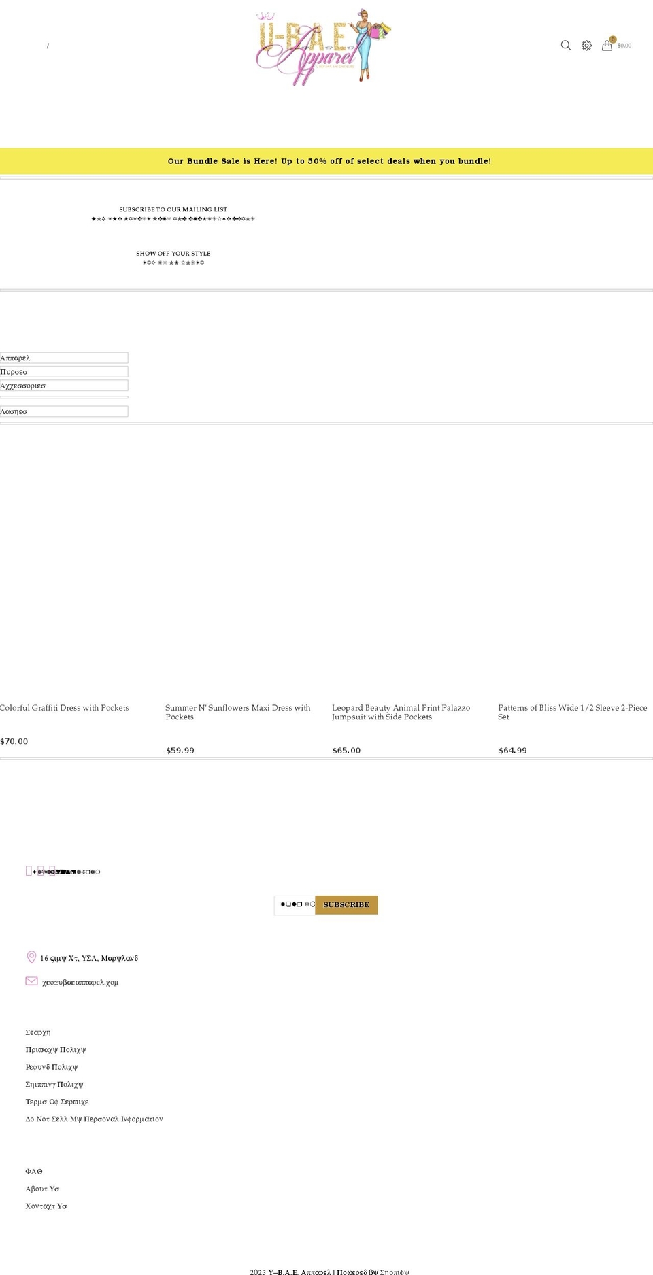Click the U-B.A.E Apparel logo
Viewport: 653px width, 1275px height.
(324, 48)
